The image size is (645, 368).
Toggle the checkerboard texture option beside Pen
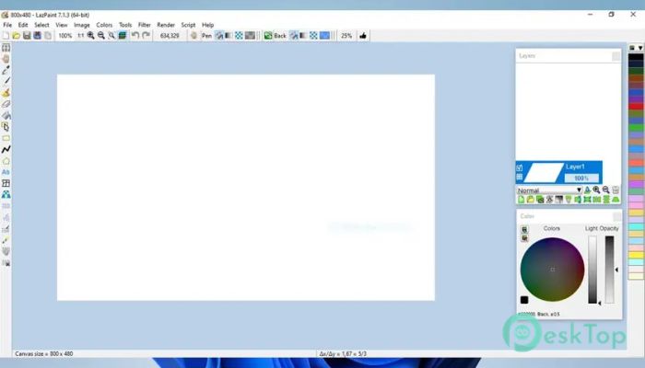tap(239, 36)
